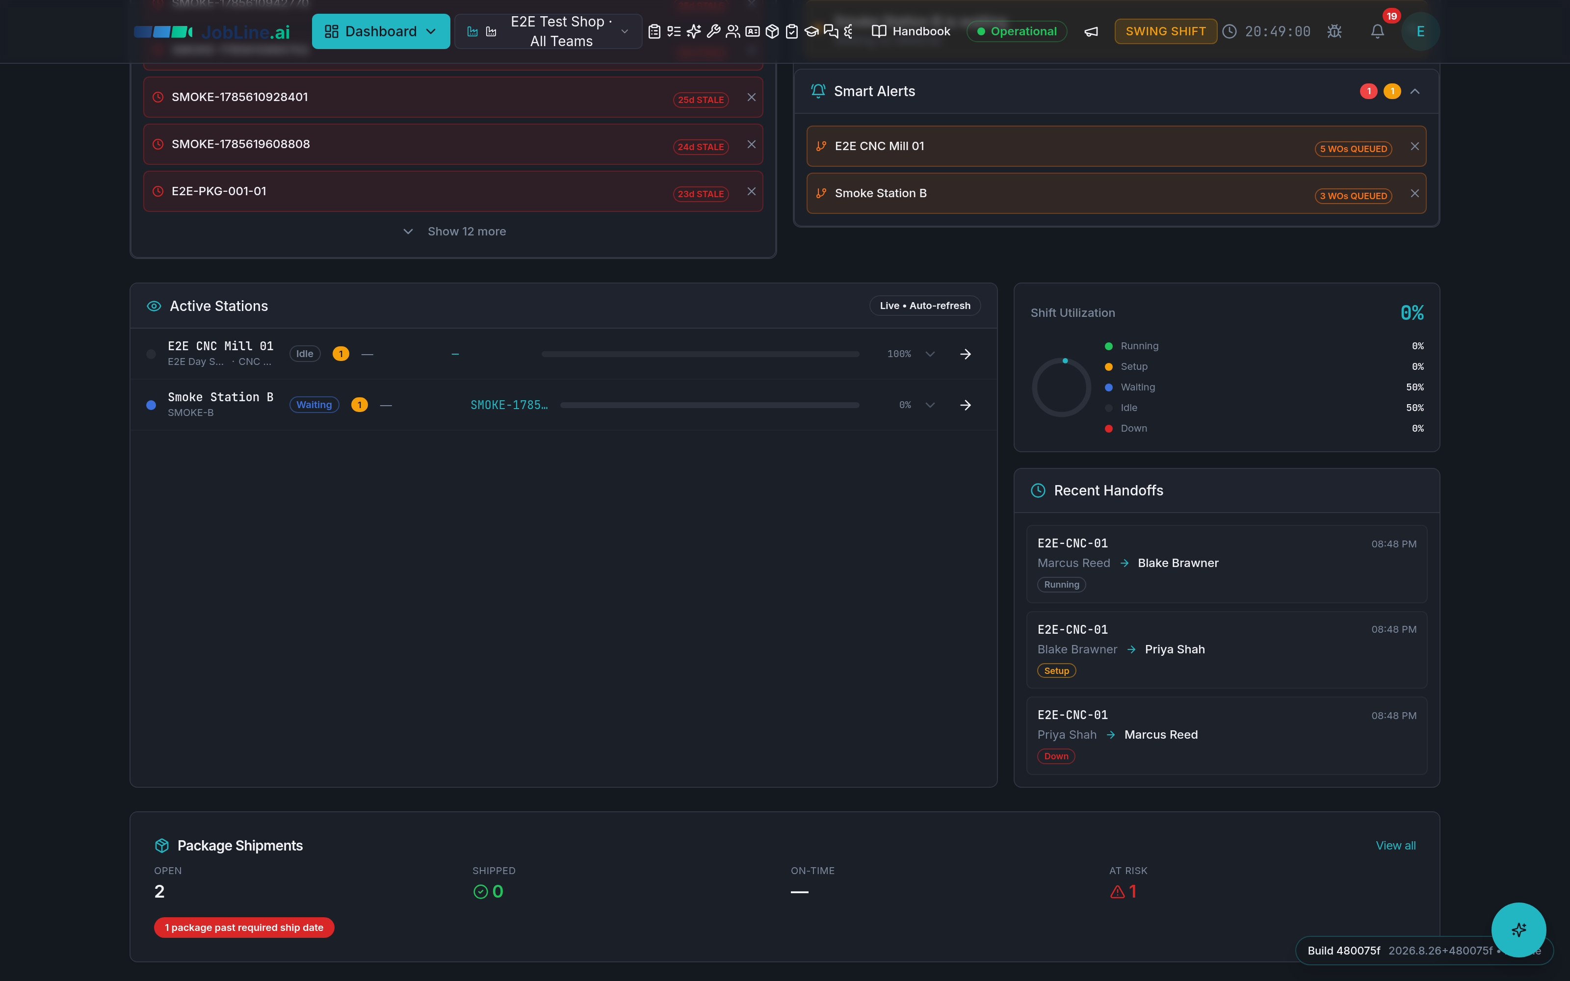Open the notifications bell with 19 badge

coord(1377,31)
